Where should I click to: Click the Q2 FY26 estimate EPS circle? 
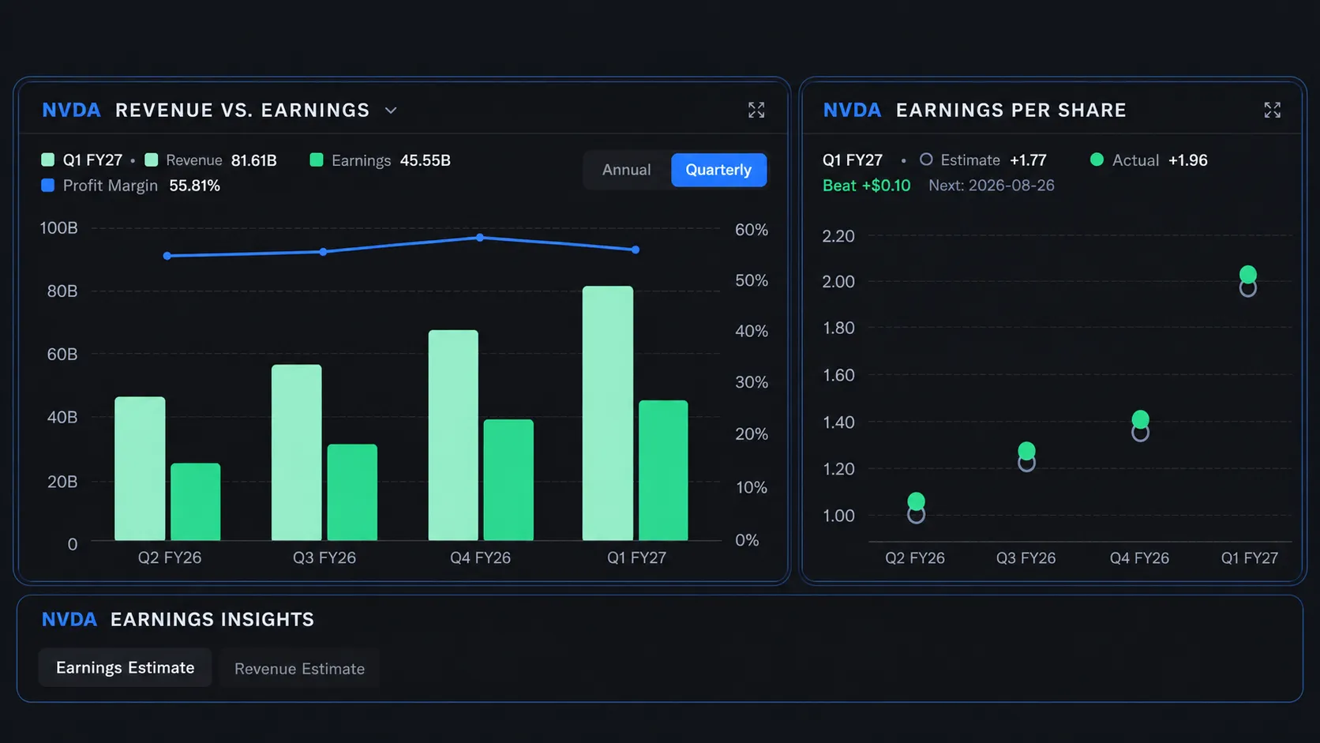coord(916,515)
